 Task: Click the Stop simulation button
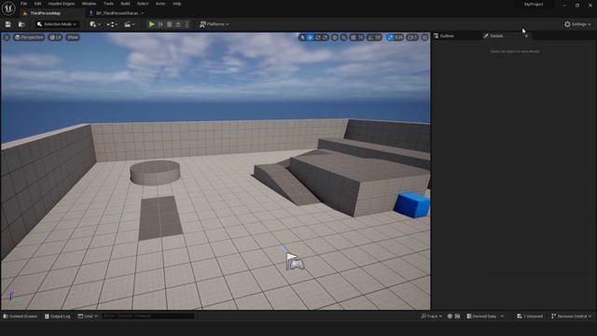[x=170, y=24]
